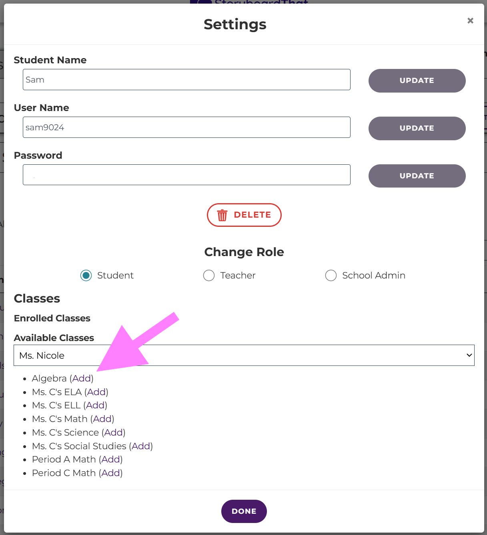
Task: Add Ms. C's Math class
Action: coord(102,419)
